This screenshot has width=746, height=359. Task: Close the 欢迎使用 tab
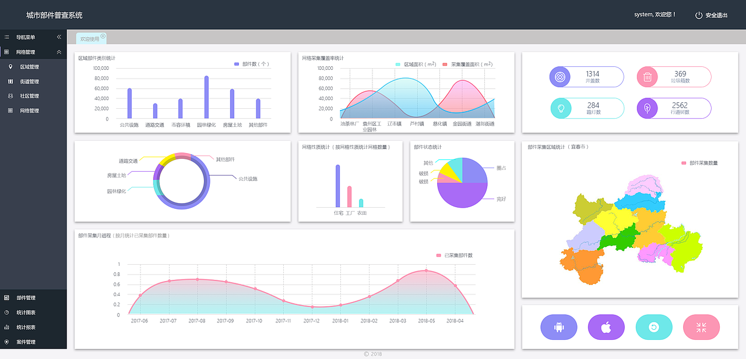coord(103,36)
